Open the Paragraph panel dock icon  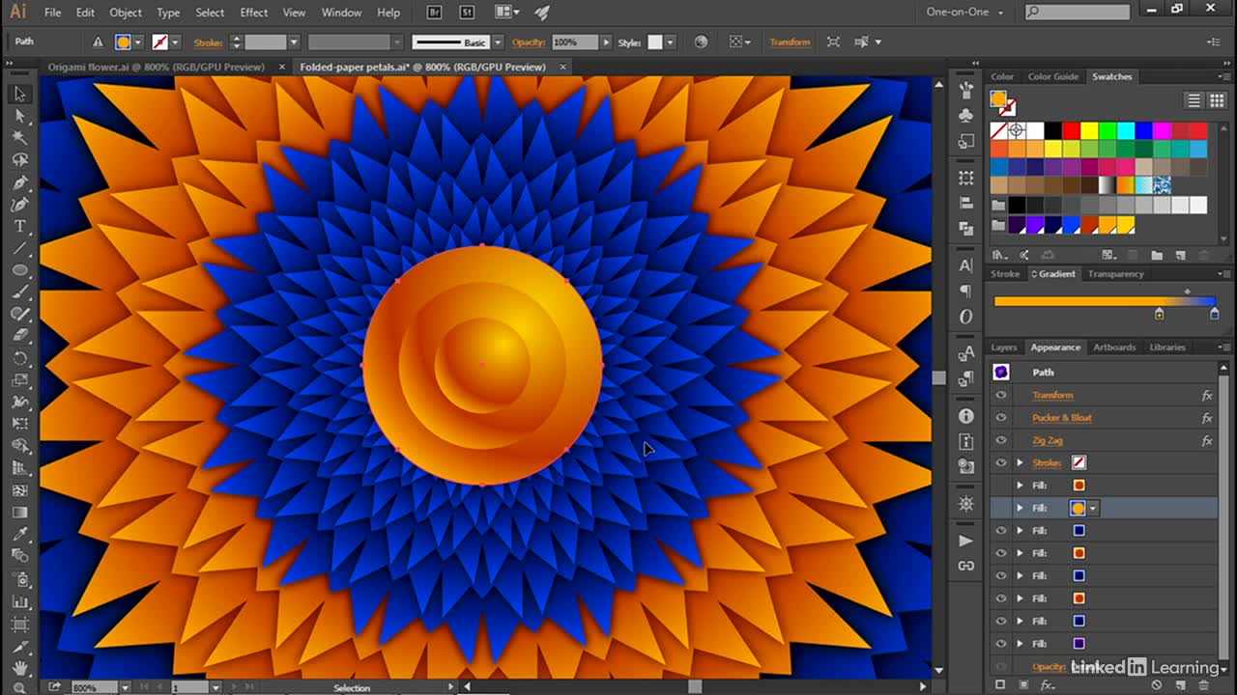(966, 291)
